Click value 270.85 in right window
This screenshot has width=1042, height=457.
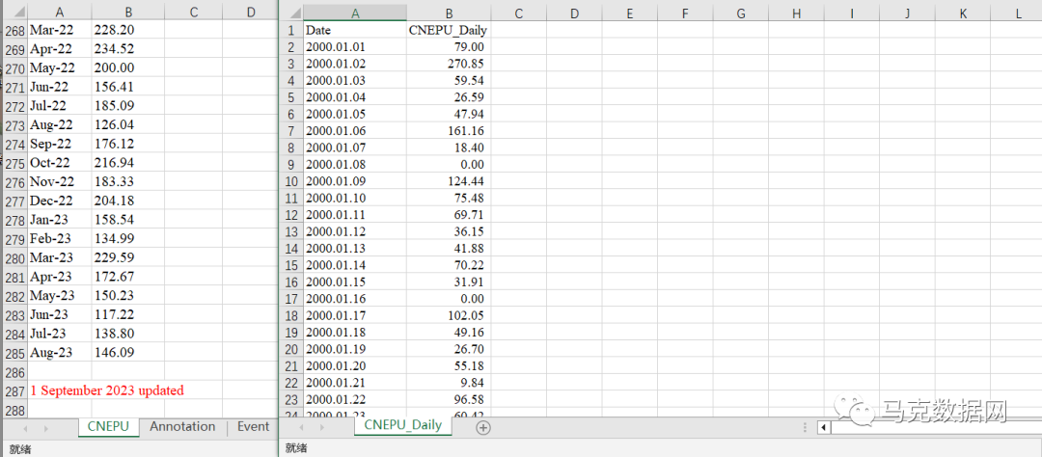click(x=450, y=64)
